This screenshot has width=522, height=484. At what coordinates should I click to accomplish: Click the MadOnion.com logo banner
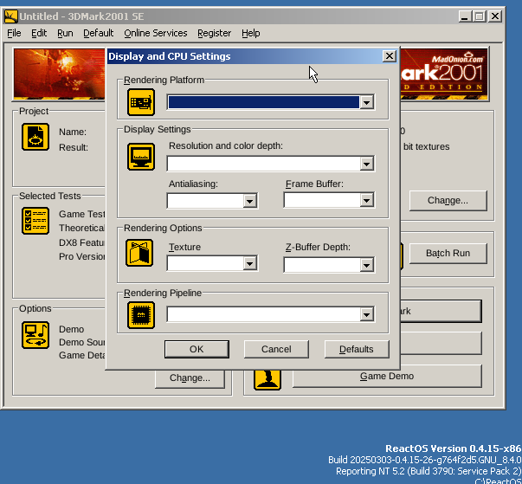click(x=444, y=74)
